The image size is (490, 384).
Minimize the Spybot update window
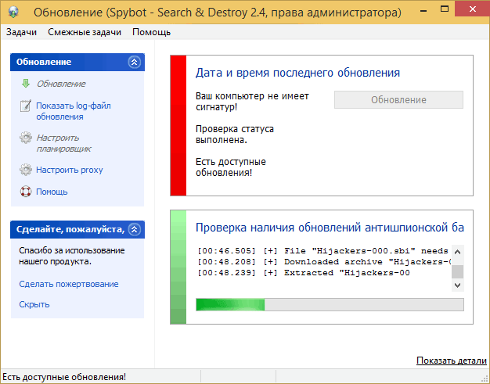tap(423, 11)
